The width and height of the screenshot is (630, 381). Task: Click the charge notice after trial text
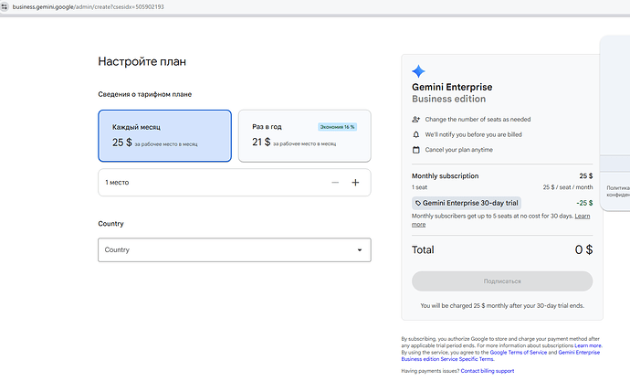pos(502,306)
